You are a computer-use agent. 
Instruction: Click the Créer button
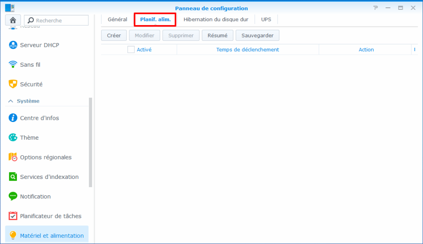[x=114, y=35]
